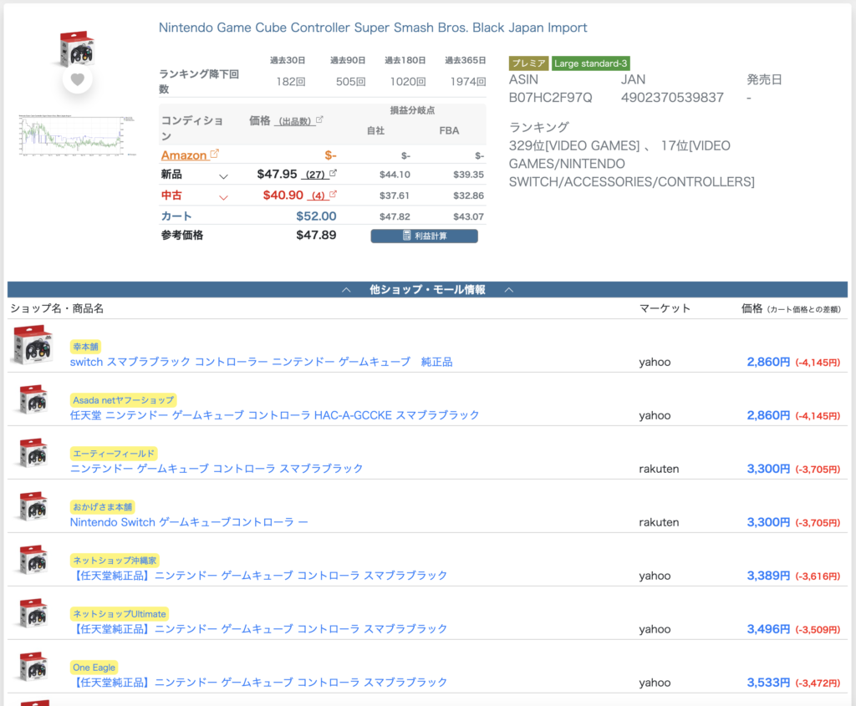Click 3,300円 price in おかげさま本舗 row

pos(768,522)
